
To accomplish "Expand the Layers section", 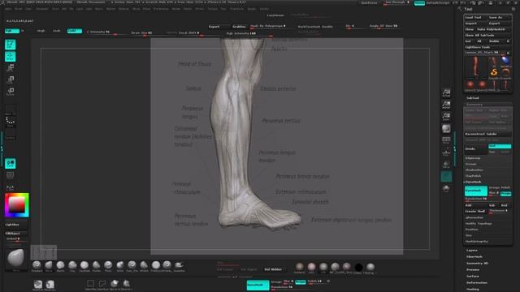I will click(x=472, y=251).
